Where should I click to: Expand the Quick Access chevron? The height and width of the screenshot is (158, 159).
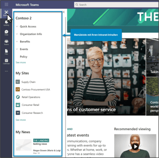[17, 26]
